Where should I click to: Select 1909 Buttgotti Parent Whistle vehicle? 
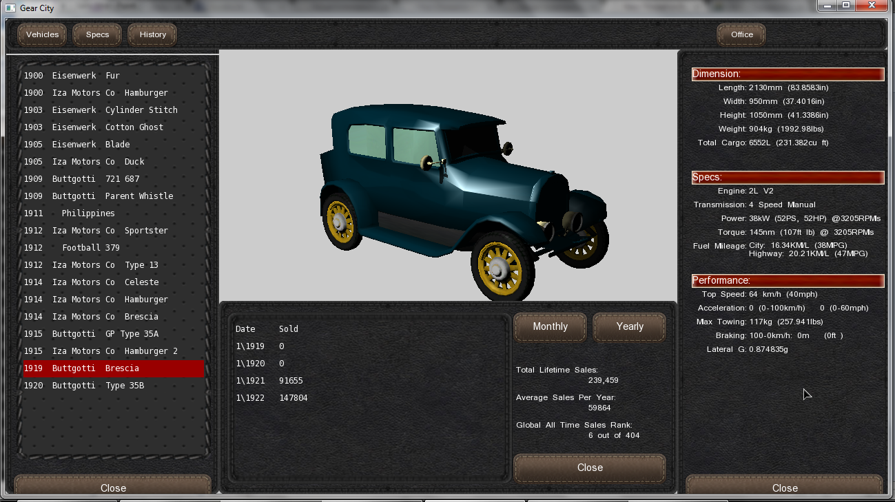(99, 196)
